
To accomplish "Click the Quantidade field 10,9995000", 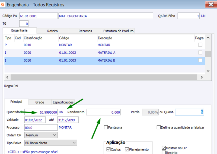I will pos(41,112).
